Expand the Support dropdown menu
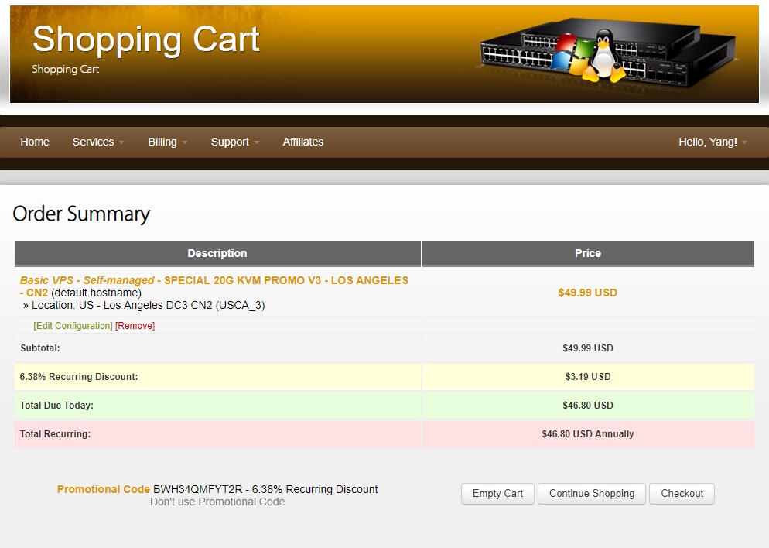 pos(234,142)
